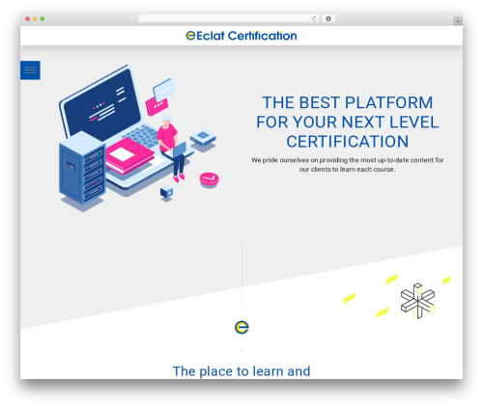Open the blue hamburger menu button
This screenshot has height=408, width=483.
pos(30,70)
